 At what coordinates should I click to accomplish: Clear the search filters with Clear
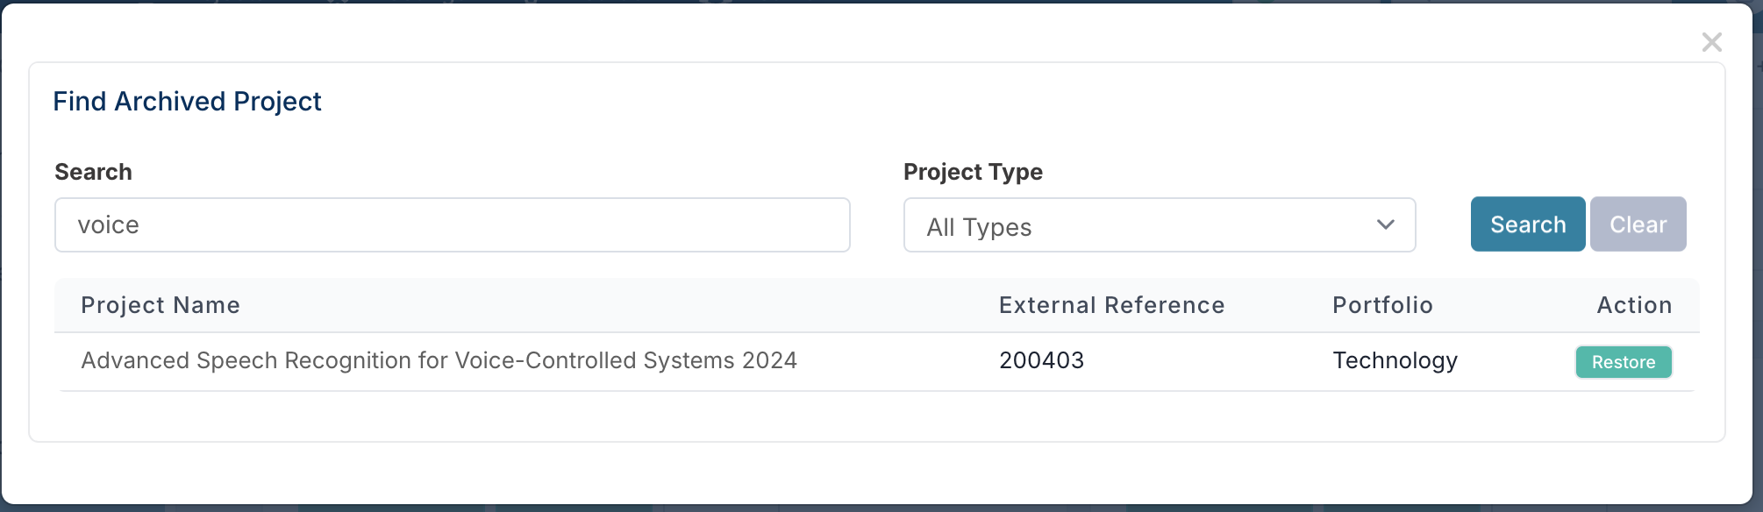pyautogui.click(x=1638, y=224)
